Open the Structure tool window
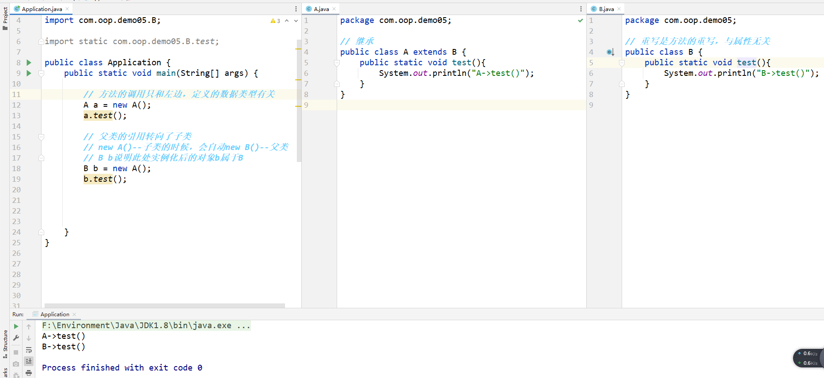824x378 pixels. click(x=5, y=344)
